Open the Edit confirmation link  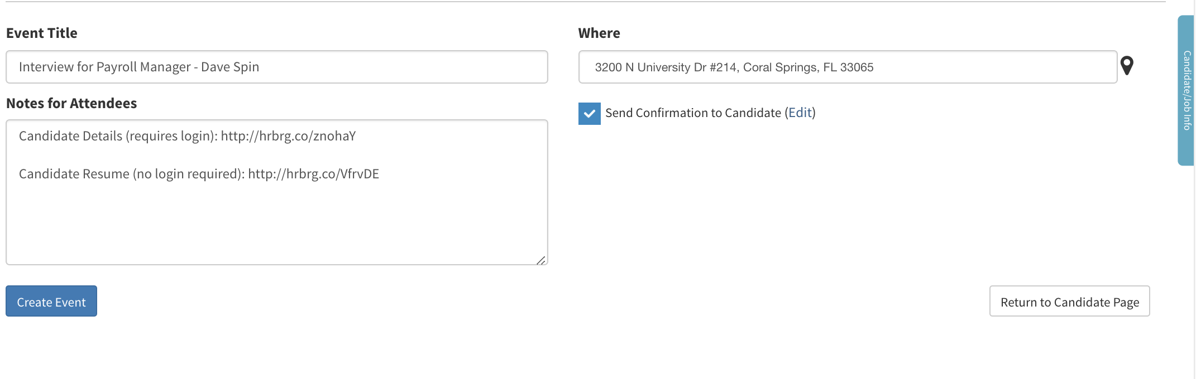click(800, 113)
